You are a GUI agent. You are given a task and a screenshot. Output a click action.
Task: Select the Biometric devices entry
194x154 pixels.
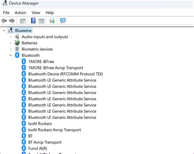point(37,49)
